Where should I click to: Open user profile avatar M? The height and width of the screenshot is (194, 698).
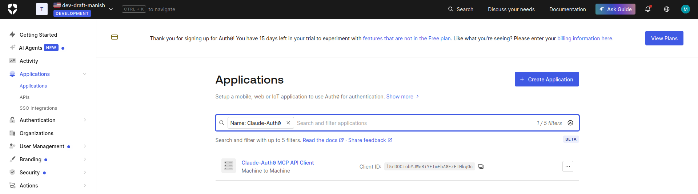(x=685, y=9)
